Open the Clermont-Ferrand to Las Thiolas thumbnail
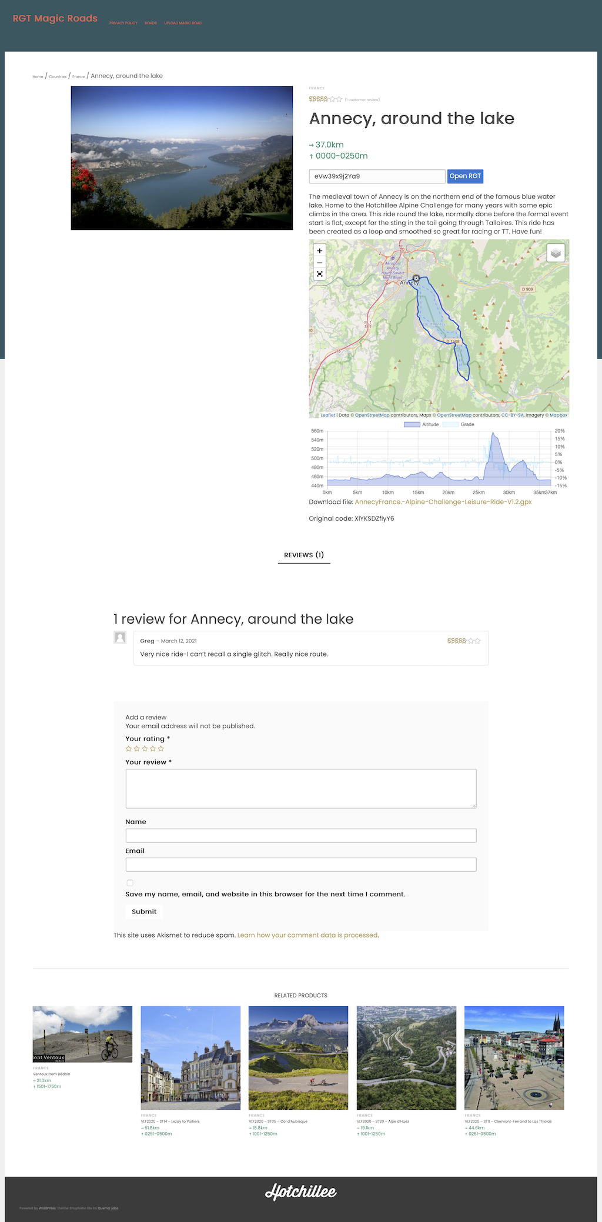602x1222 pixels. tap(514, 1058)
